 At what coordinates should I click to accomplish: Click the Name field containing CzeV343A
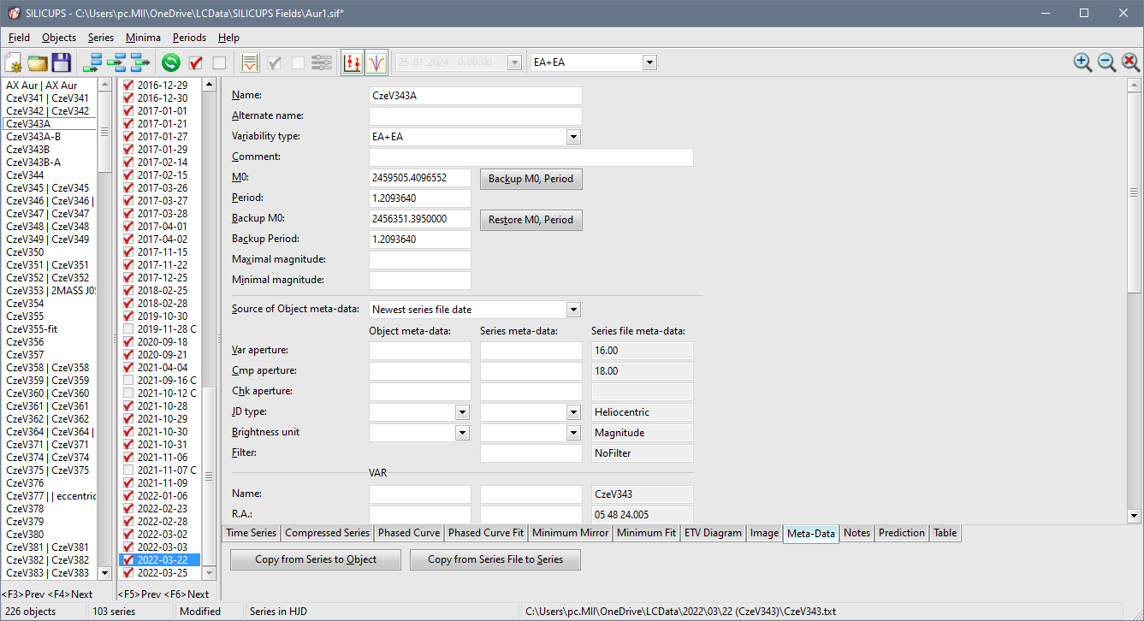click(x=475, y=96)
